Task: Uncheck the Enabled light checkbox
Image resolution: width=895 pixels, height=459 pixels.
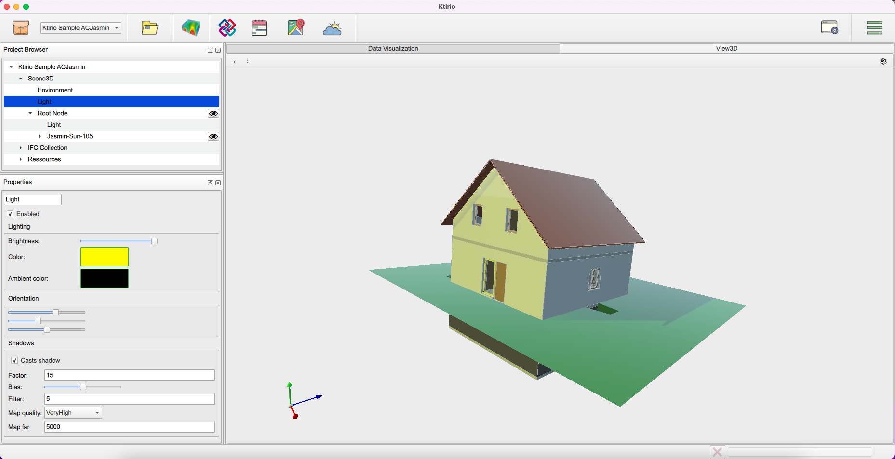Action: tap(10, 214)
